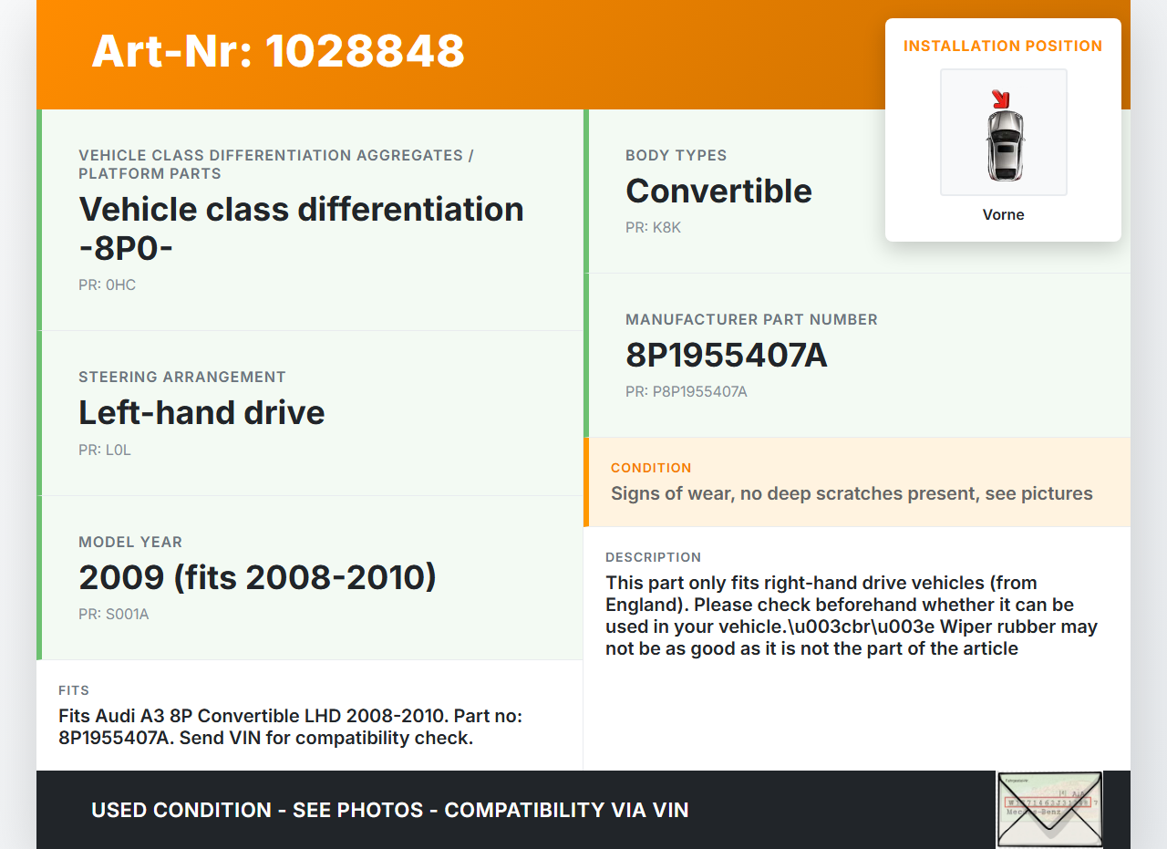Image resolution: width=1167 pixels, height=849 pixels.
Task: Click the PR: K8K code
Action: pyautogui.click(x=653, y=227)
